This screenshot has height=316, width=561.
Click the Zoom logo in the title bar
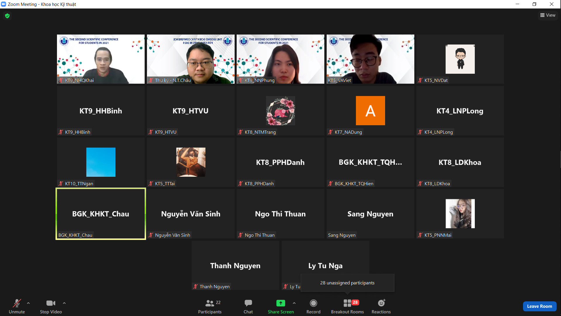4,4
